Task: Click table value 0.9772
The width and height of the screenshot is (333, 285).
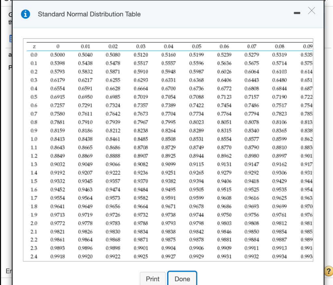Action: click(58, 223)
